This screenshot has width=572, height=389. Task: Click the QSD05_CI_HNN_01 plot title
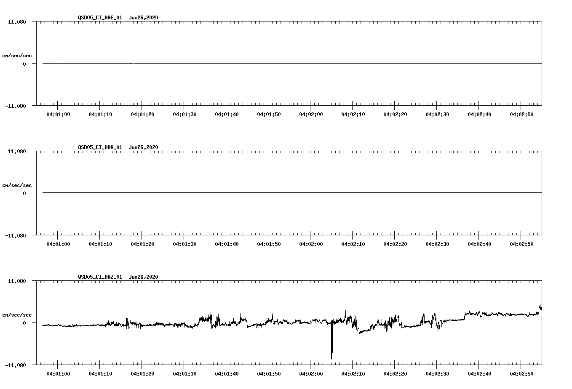[x=118, y=147]
